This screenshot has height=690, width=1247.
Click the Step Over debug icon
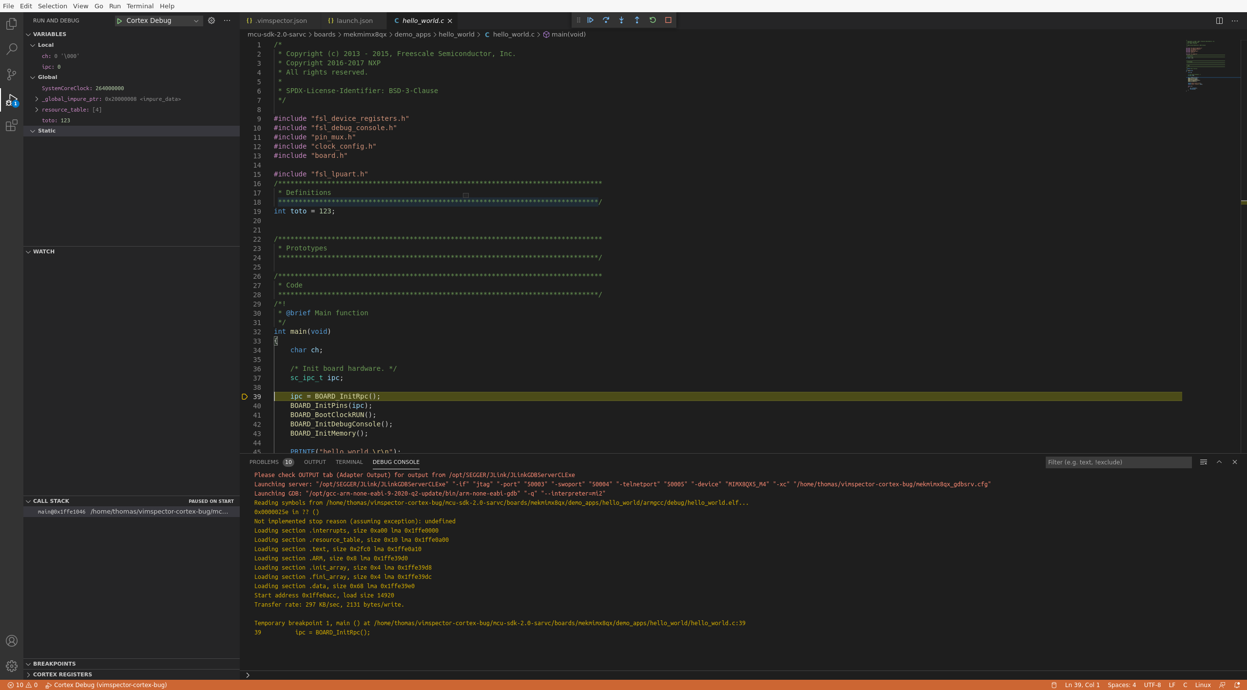606,20
